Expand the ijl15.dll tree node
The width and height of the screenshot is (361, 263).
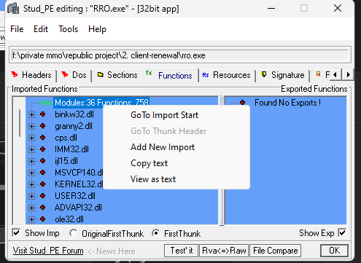coord(31,161)
